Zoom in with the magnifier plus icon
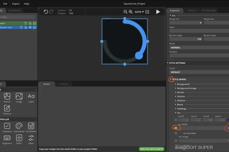Image resolution: width=229 pixels, height=152 pixels. [131, 12]
